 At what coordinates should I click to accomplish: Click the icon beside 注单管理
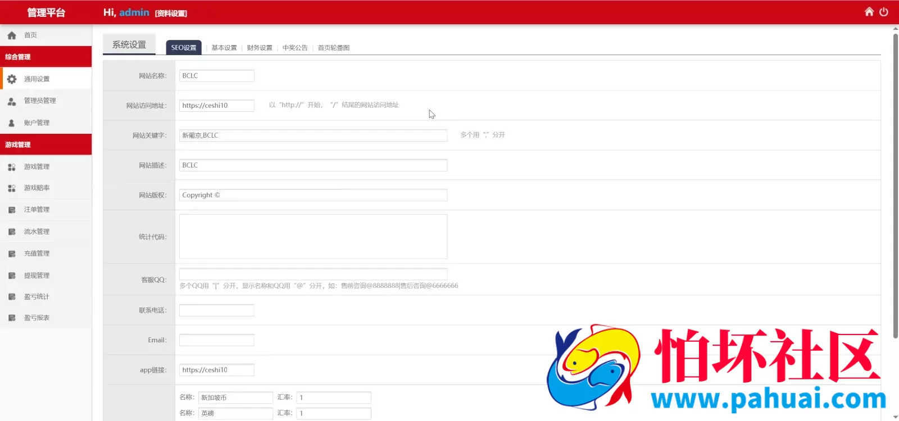coord(12,210)
